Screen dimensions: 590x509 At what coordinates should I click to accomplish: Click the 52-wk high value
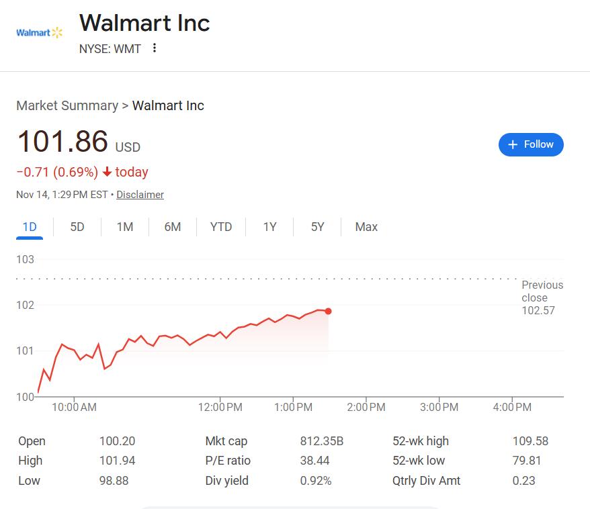click(x=530, y=441)
